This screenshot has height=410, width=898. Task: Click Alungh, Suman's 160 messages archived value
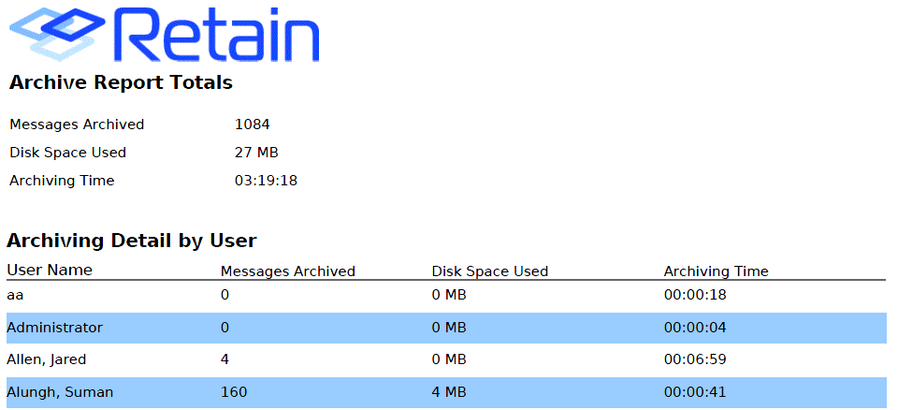click(x=234, y=392)
